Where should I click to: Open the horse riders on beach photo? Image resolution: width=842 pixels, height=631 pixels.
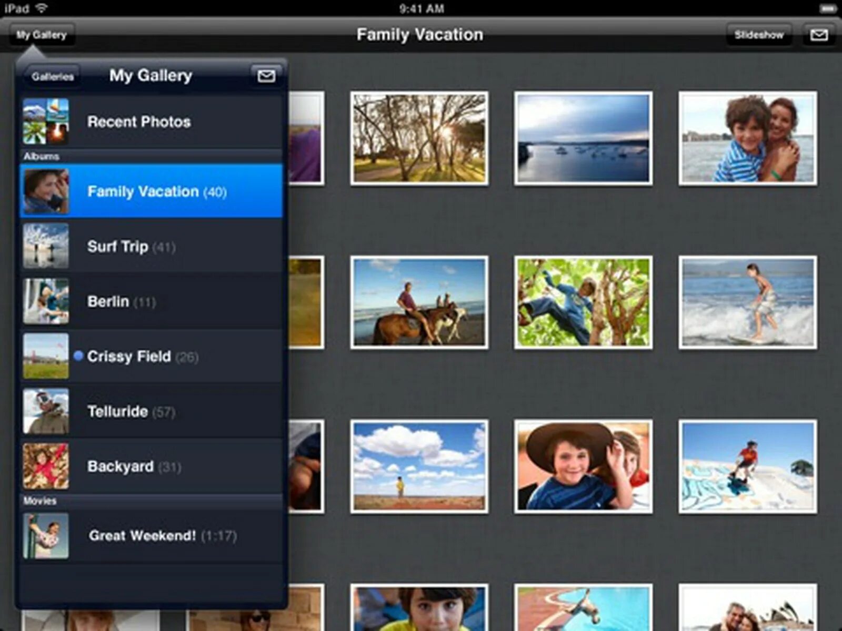click(x=419, y=302)
